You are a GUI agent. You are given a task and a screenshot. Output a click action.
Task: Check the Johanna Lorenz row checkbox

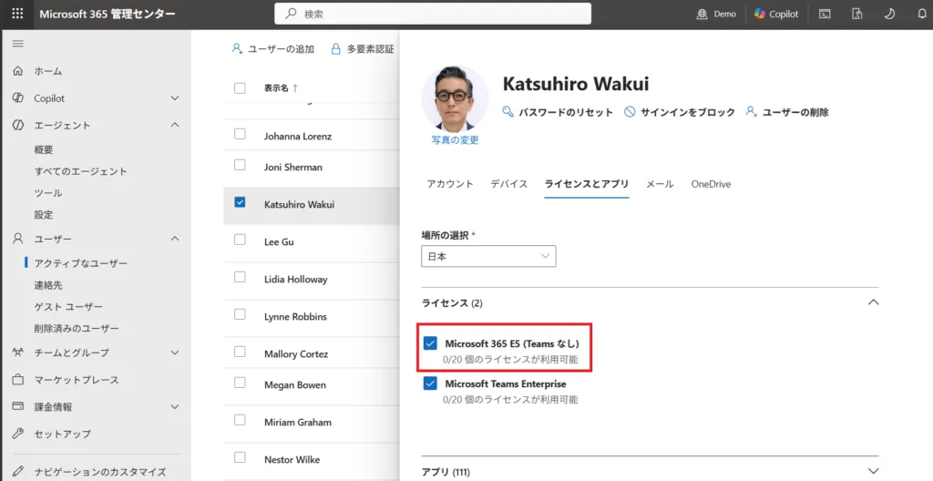pos(240,135)
